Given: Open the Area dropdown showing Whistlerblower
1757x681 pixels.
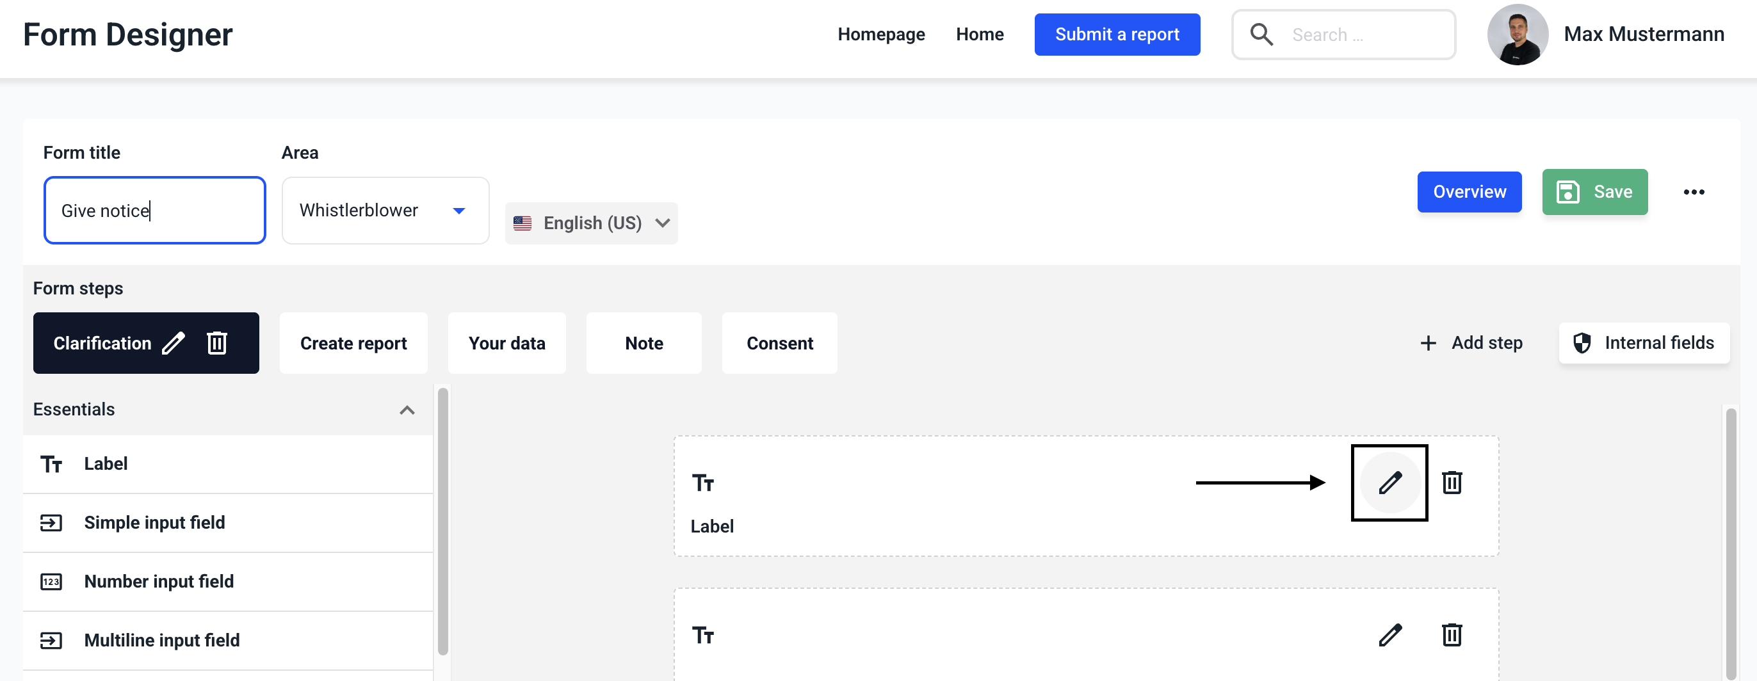Looking at the screenshot, I should (x=385, y=211).
